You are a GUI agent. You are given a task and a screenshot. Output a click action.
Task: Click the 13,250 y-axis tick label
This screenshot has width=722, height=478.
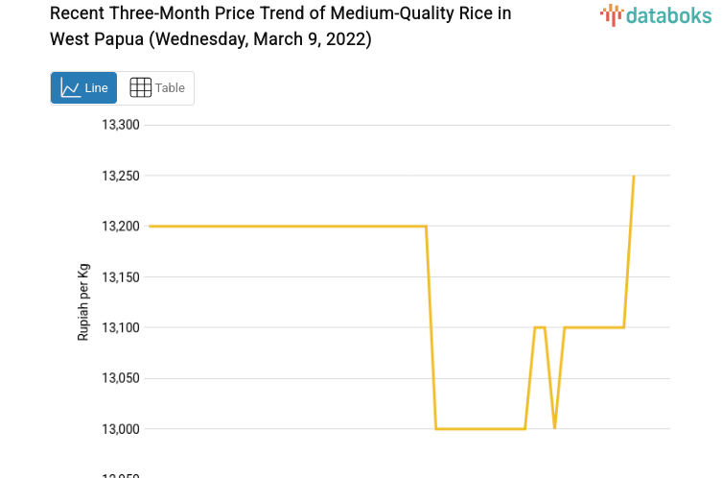click(121, 176)
